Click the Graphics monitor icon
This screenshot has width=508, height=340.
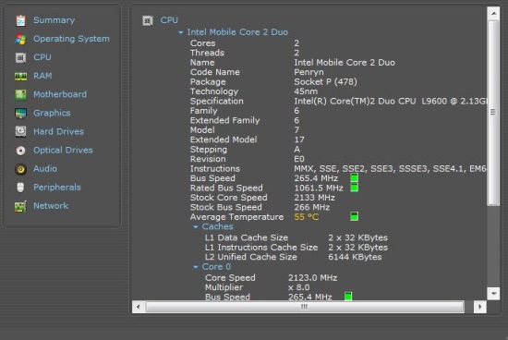[x=20, y=113]
